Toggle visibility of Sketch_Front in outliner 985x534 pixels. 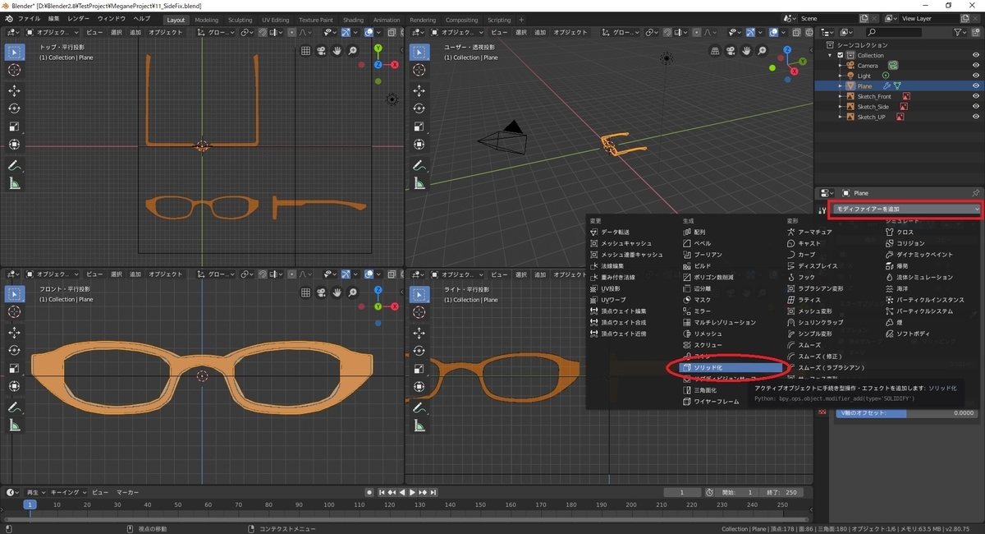[976, 96]
